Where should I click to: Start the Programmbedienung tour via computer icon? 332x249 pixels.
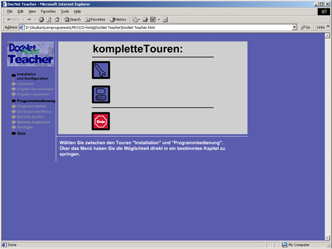101,95
